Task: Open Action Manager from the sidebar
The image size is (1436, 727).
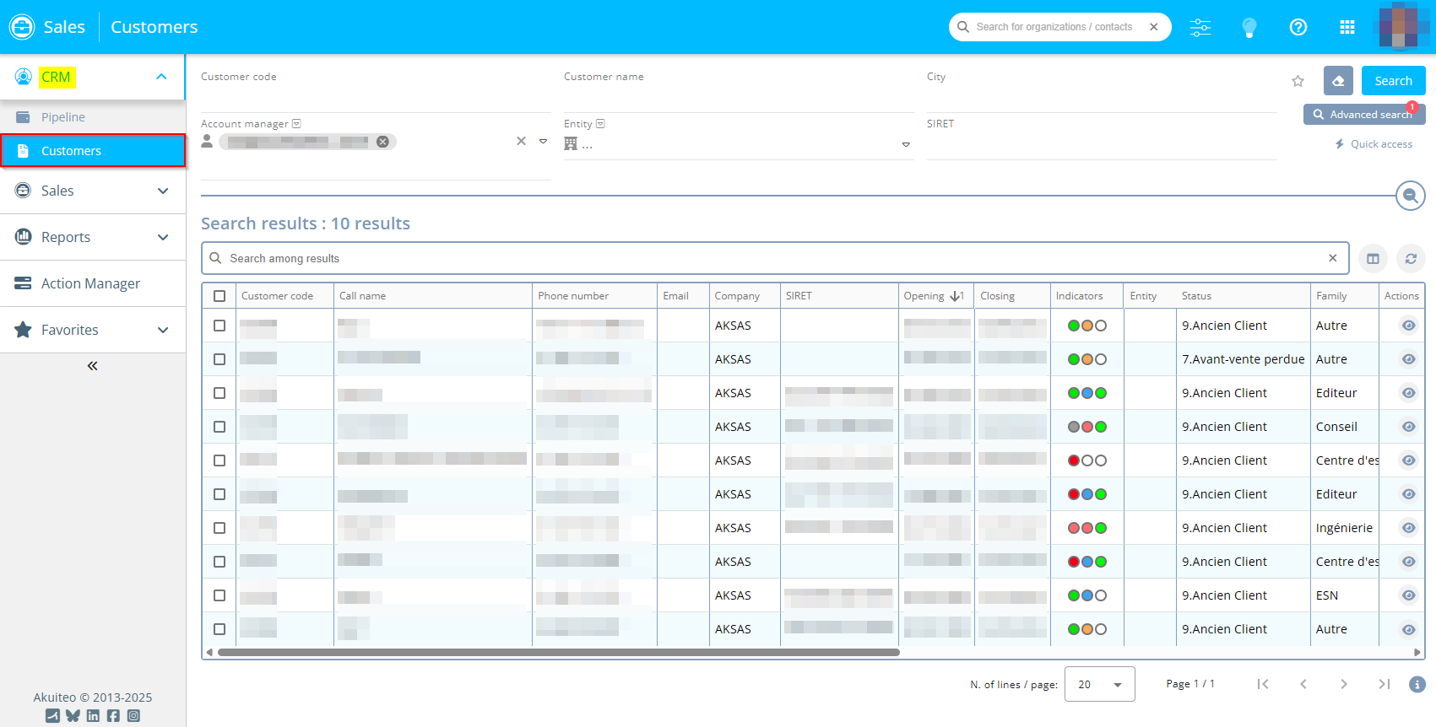Action: click(x=90, y=283)
